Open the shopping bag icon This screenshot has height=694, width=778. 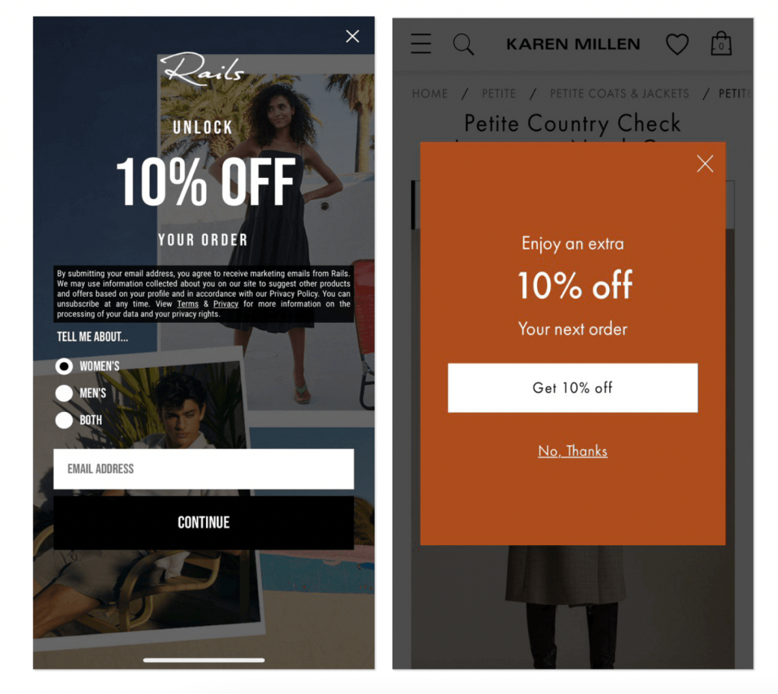click(721, 43)
